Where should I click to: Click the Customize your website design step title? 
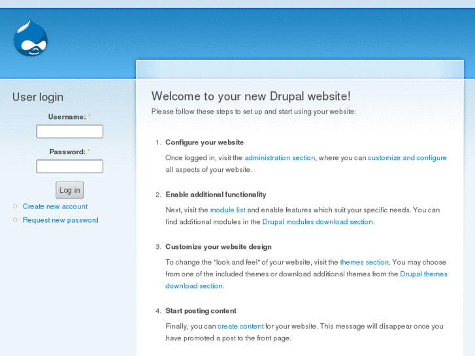point(218,247)
